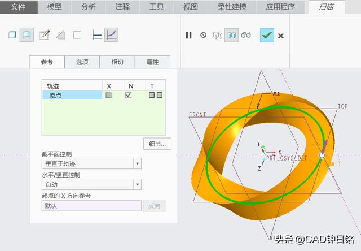
Task: Click the white trajectory start point handle
Action: click(322, 155)
